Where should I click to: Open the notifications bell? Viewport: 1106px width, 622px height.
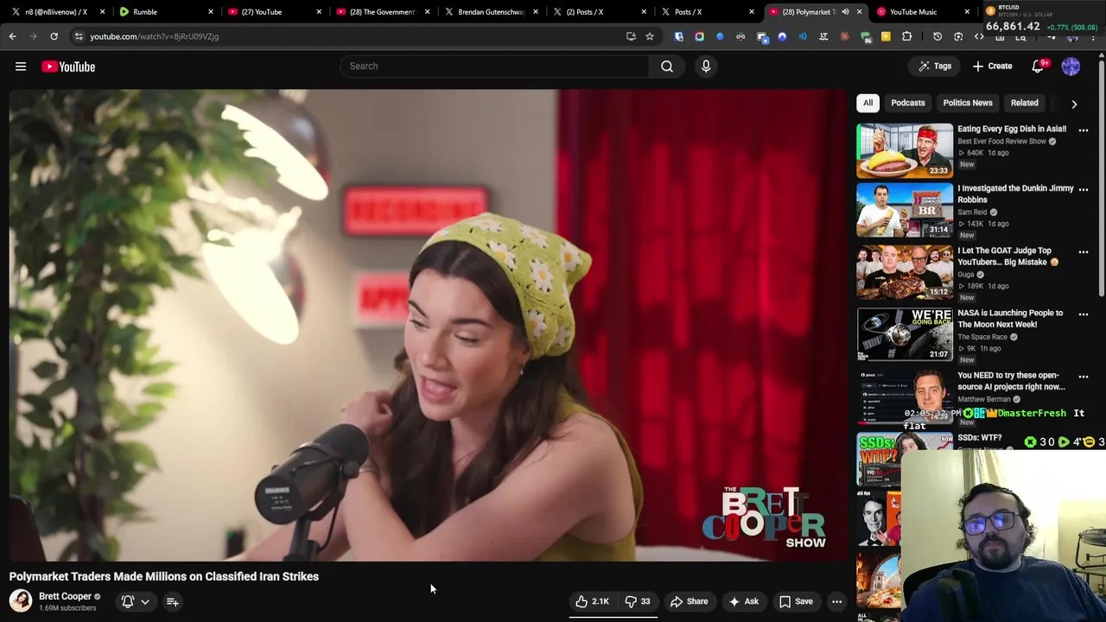coord(1039,66)
